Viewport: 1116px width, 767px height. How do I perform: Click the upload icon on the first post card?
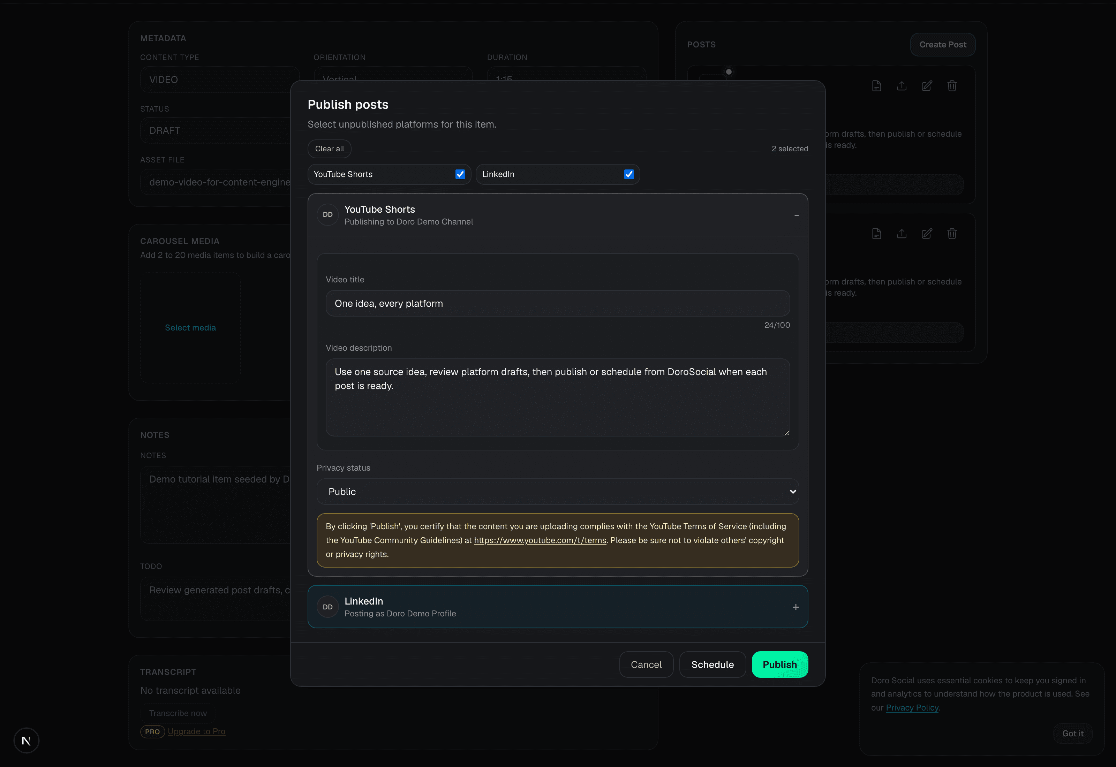click(x=902, y=86)
